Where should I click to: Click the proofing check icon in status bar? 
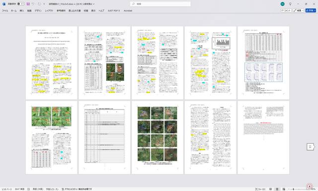29,189
